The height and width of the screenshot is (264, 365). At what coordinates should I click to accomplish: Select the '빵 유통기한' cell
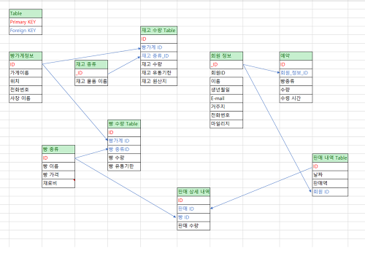[x=124, y=166]
